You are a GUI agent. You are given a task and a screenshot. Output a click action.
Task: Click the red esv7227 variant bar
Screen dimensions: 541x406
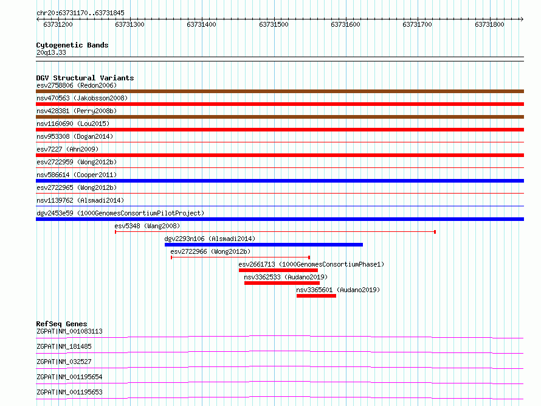(280, 155)
